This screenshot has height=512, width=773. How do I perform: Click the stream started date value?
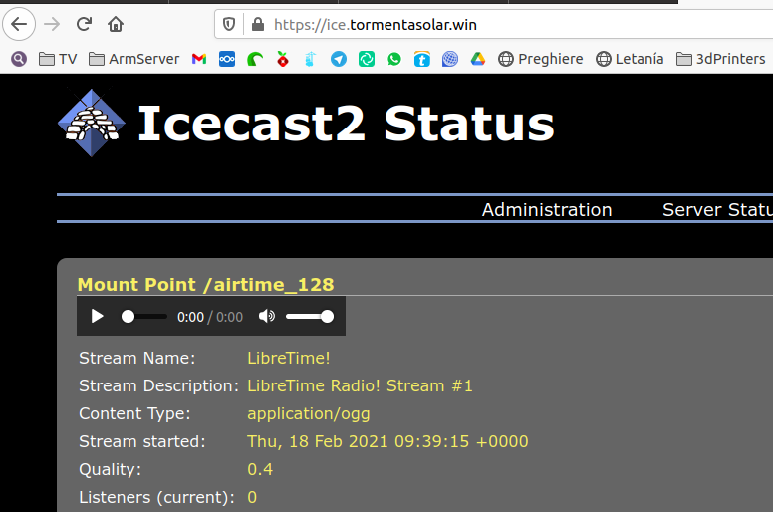click(x=387, y=441)
